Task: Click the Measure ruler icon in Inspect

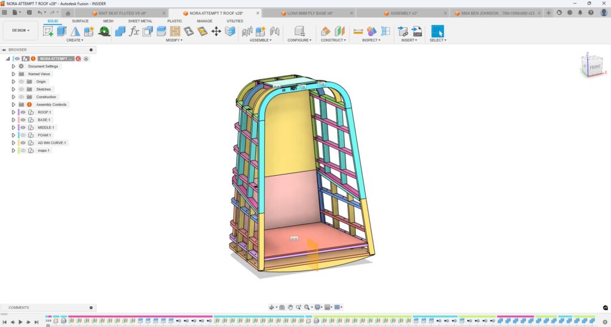Action: (x=358, y=31)
